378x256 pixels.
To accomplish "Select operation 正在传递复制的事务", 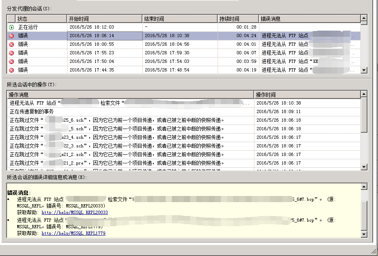I will [x=32, y=111].
